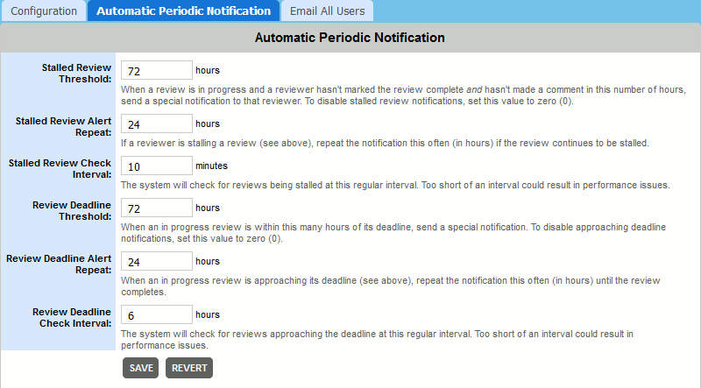Click the Stalled Review Check Interval minutes field

(156, 166)
